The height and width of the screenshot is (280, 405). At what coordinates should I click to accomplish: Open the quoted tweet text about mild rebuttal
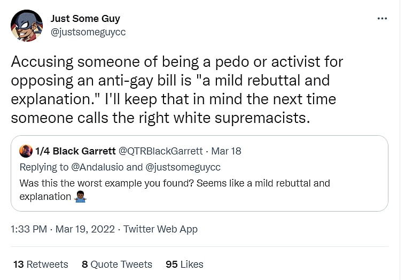(174, 183)
